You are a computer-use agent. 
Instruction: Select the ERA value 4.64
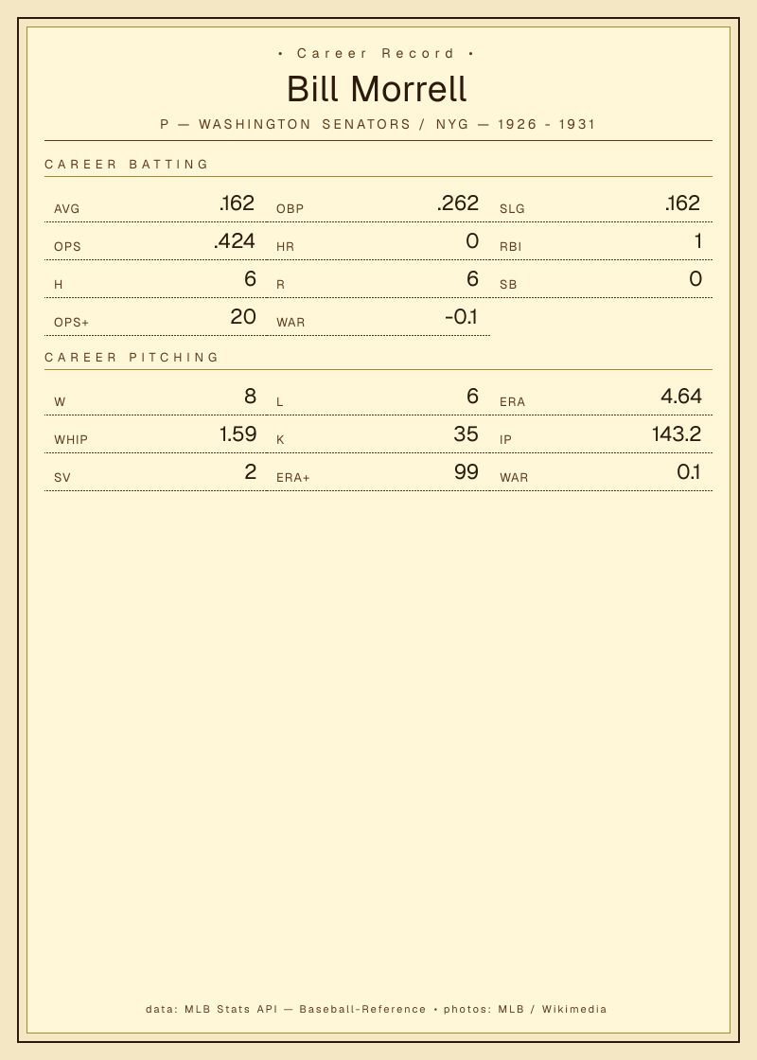click(680, 397)
